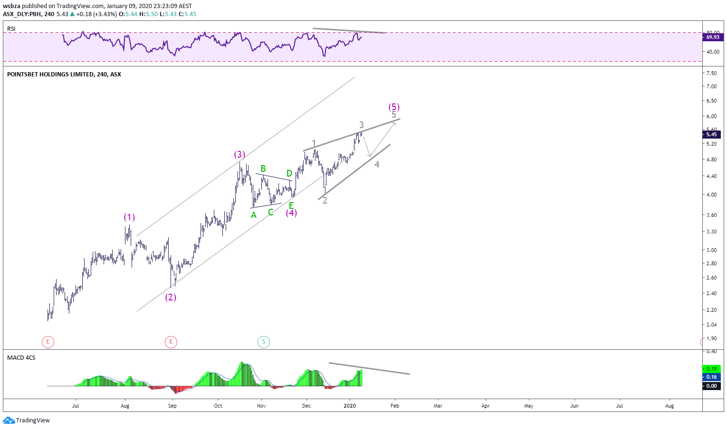This screenshot has height=429, width=727.
Task: Click the ASX_DLY:PBH symbol header
Action: pos(22,14)
